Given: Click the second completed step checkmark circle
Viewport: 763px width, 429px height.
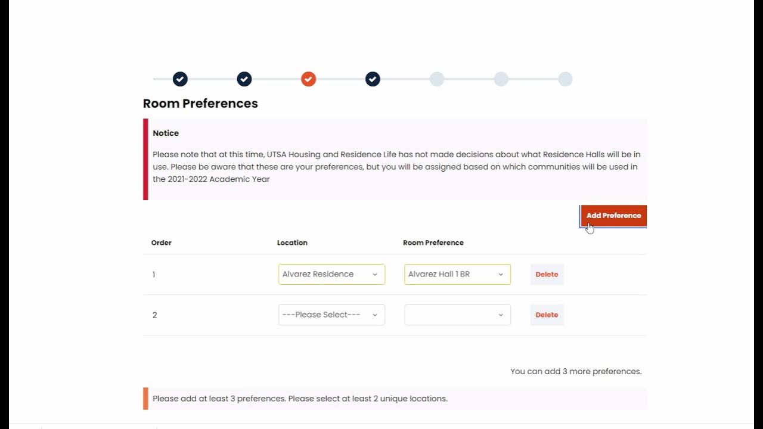Looking at the screenshot, I should coord(244,79).
